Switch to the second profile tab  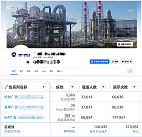tap(21, 71)
